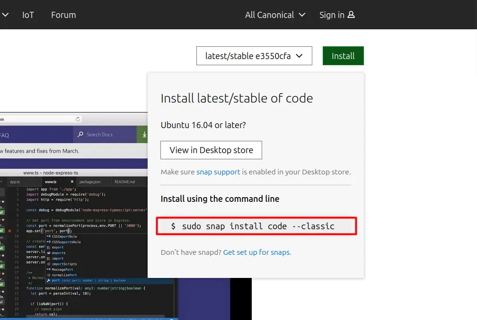Click the chevron left of IoT
The image size is (477, 320).
click(x=5, y=15)
